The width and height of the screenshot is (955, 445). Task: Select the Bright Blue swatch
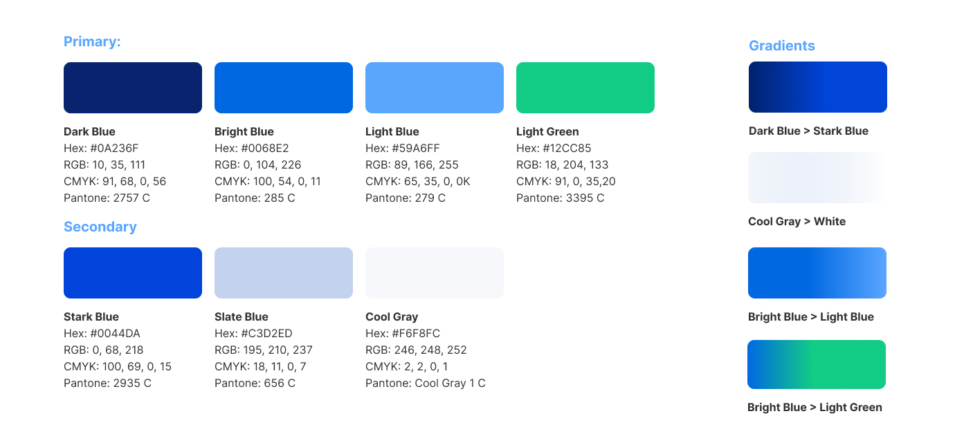coord(284,88)
